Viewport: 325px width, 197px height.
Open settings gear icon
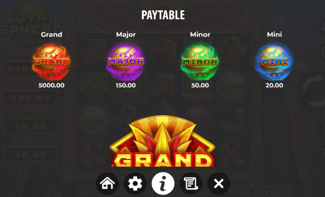click(x=135, y=183)
